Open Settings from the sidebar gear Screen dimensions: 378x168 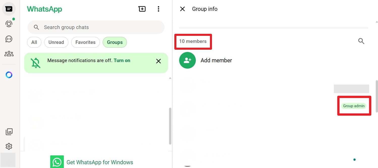click(x=9, y=146)
